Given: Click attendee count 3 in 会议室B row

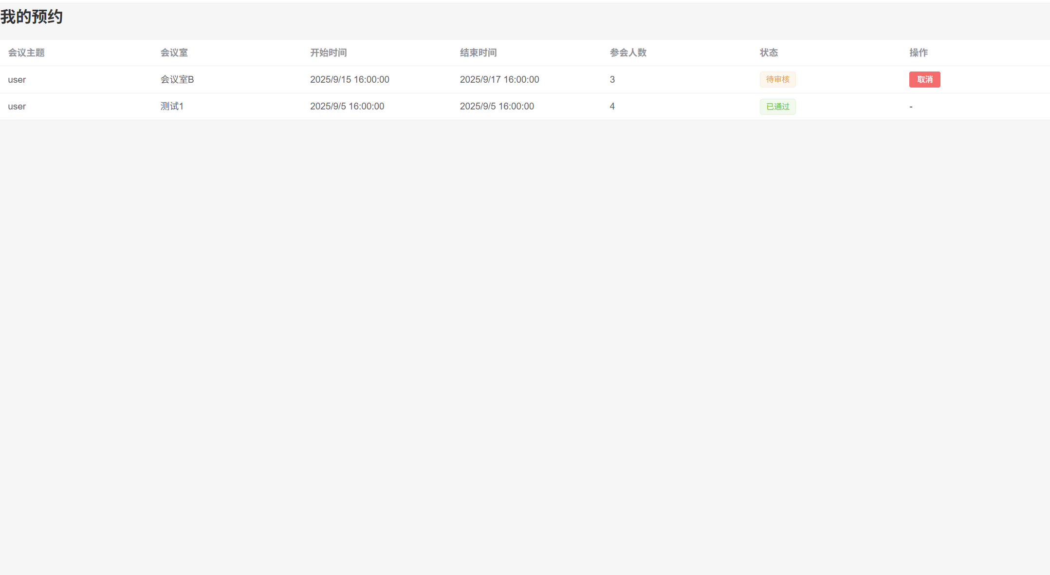Looking at the screenshot, I should [612, 79].
